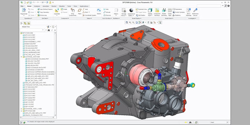Open the Appearance Gallery sphere icon
This screenshot has width=250, height=125.
[x=132, y=10]
